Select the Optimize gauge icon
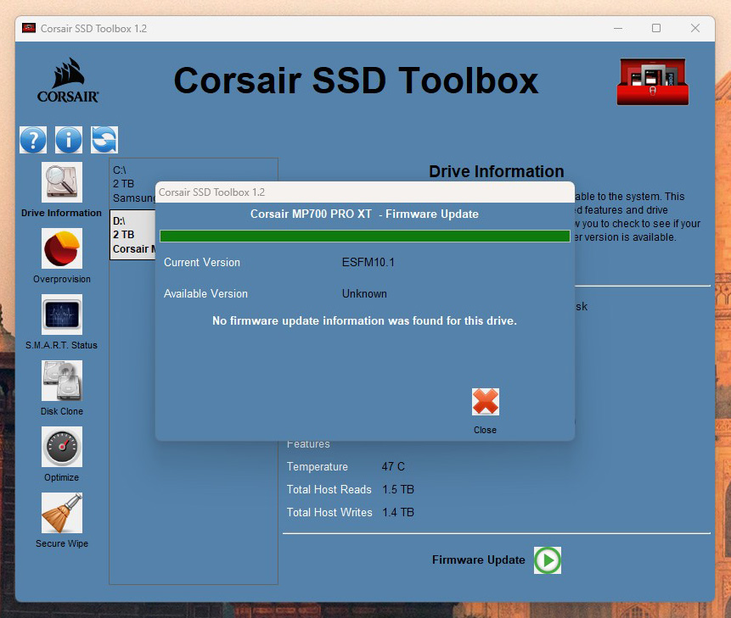 pyautogui.click(x=62, y=448)
